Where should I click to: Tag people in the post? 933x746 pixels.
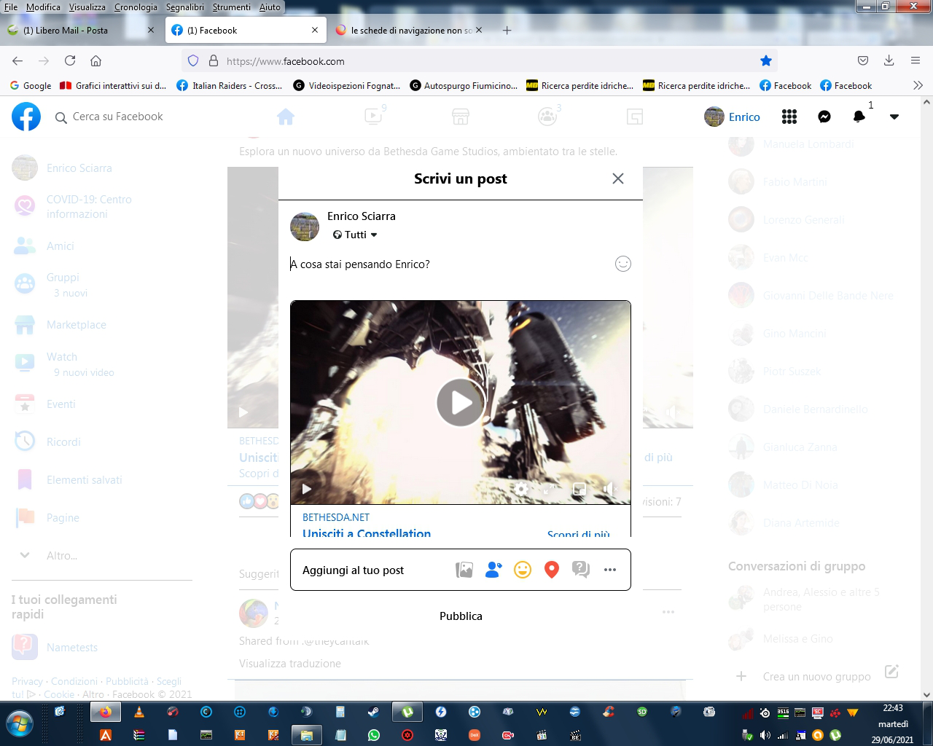click(493, 570)
